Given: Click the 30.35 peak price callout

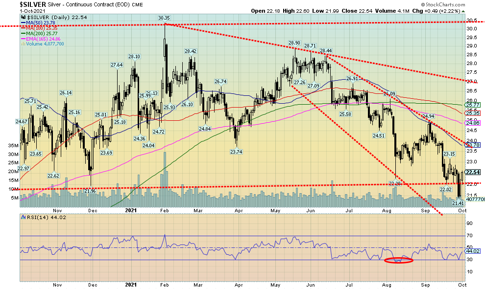Looking at the screenshot, I should [164, 18].
